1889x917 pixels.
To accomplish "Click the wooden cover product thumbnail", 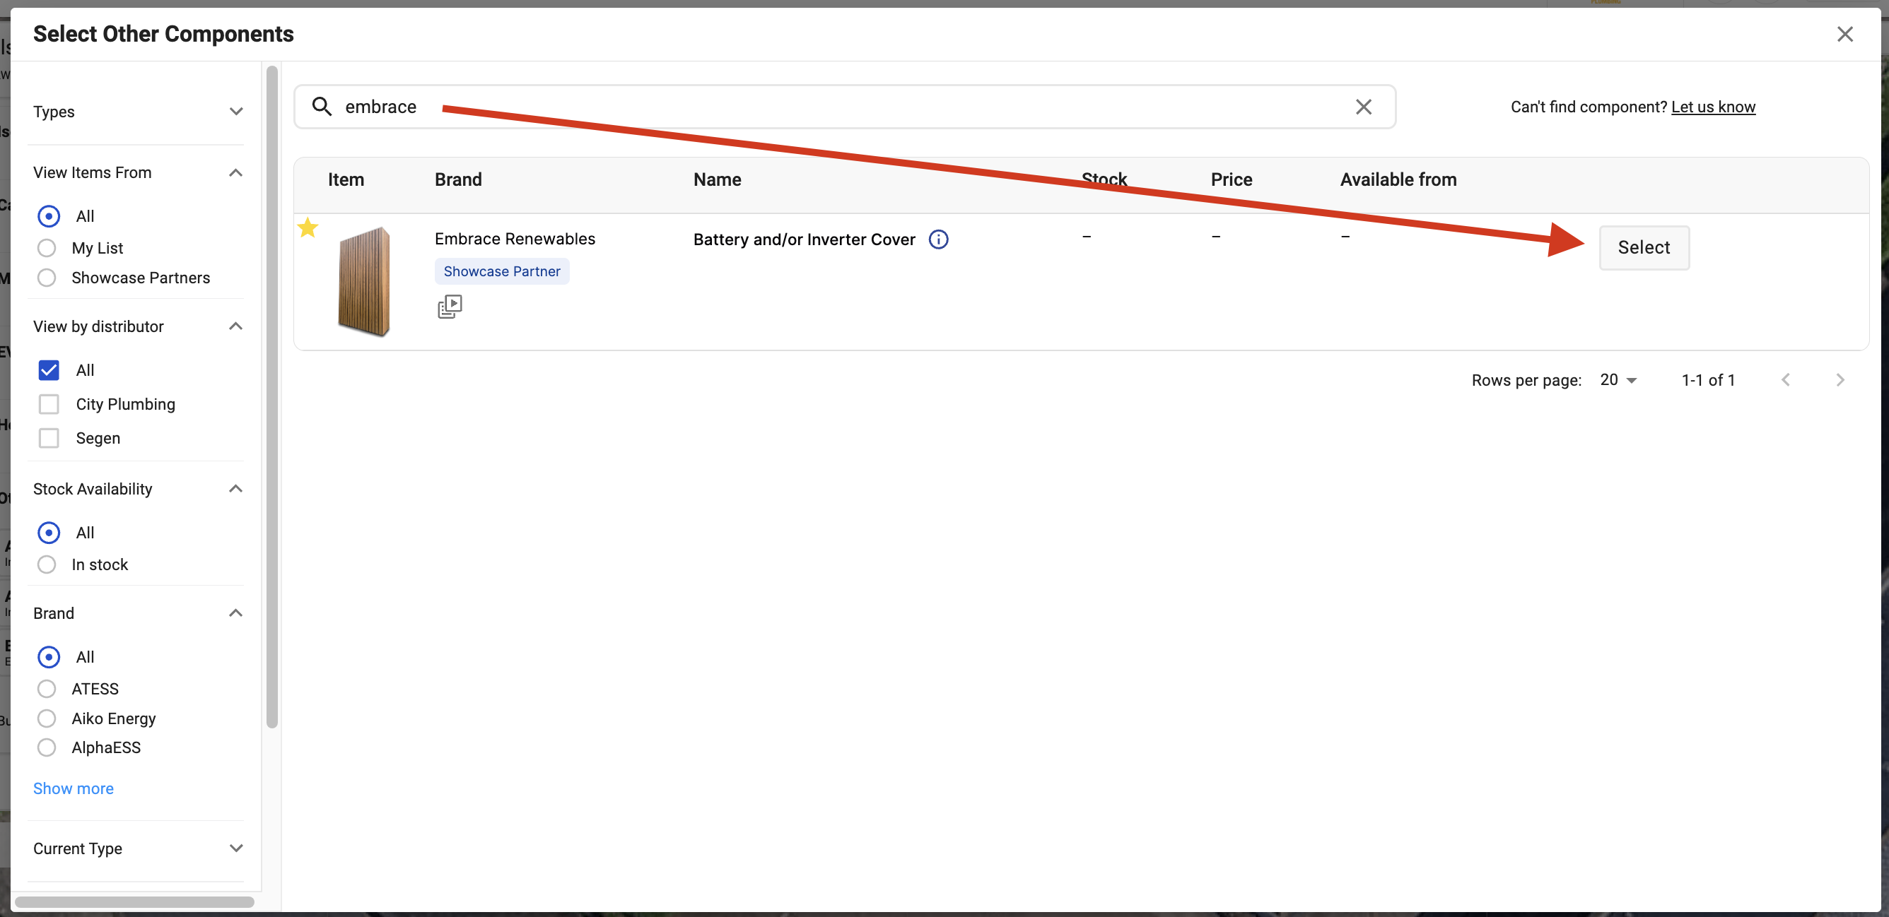I will click(363, 282).
